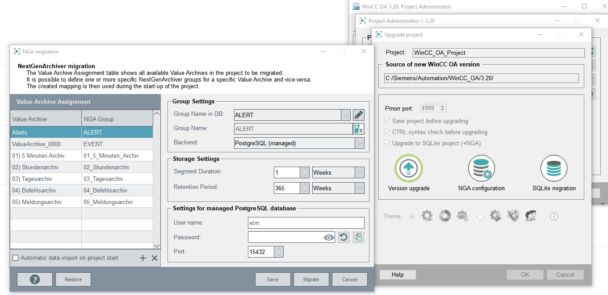Select the '03) Tagesarchiv' row

tap(81, 179)
